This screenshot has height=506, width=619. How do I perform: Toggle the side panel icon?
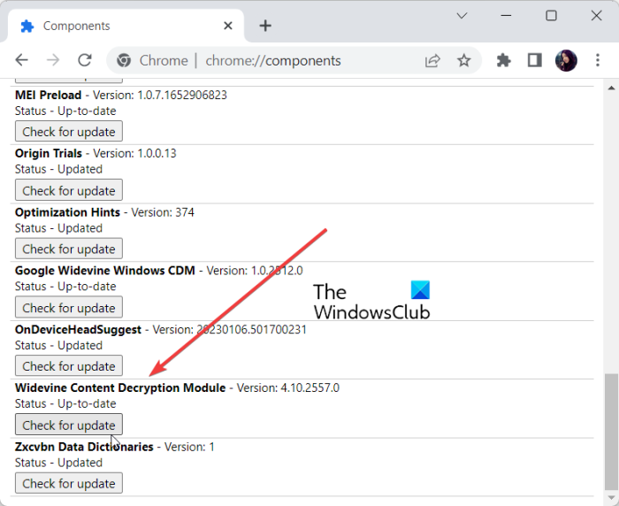tap(534, 60)
